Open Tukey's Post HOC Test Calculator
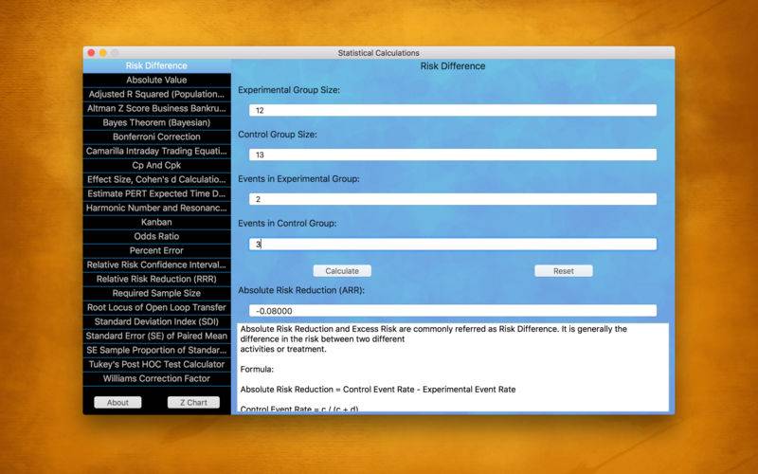 pyautogui.click(x=156, y=364)
